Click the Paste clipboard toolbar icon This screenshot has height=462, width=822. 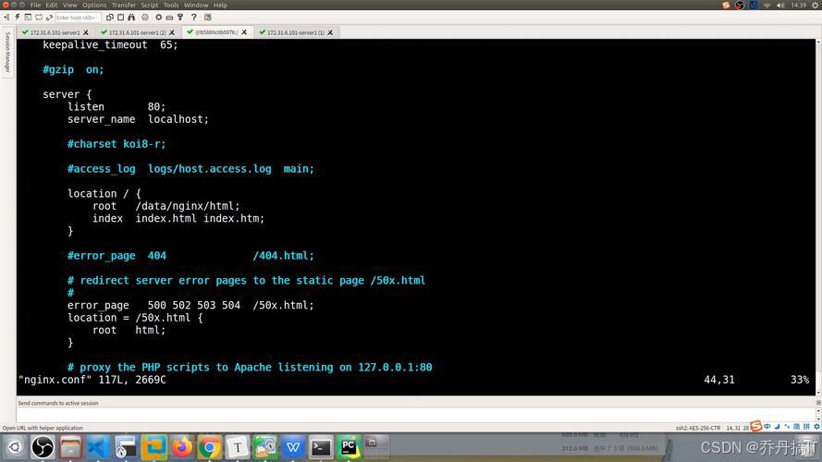[120, 18]
